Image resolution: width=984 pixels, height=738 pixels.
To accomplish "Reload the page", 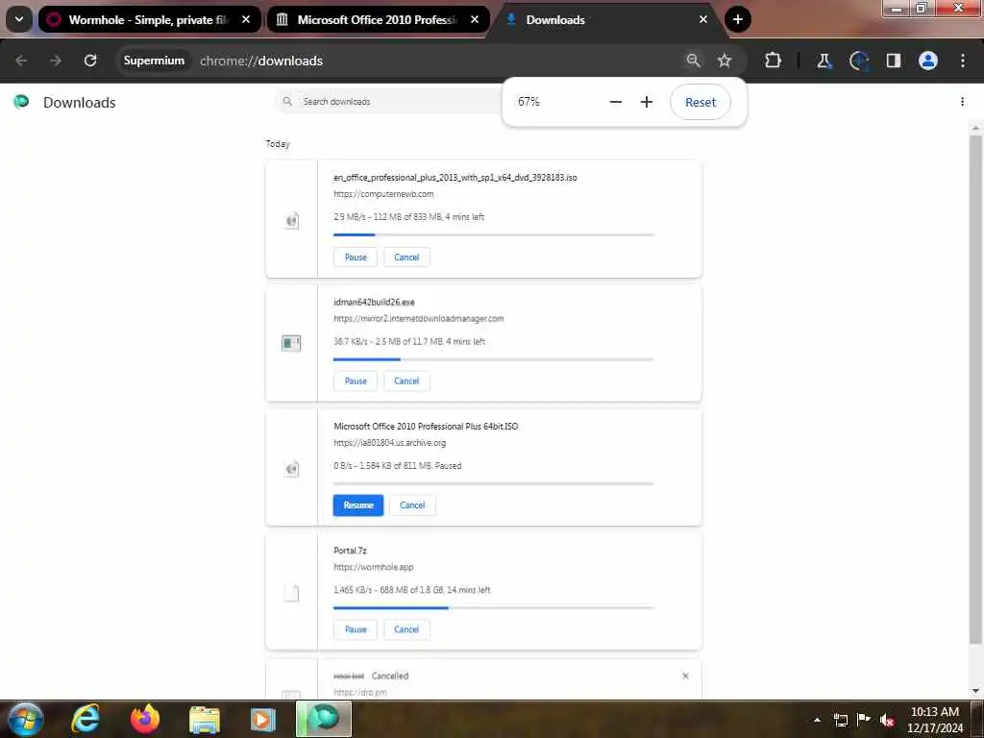I will tap(90, 61).
